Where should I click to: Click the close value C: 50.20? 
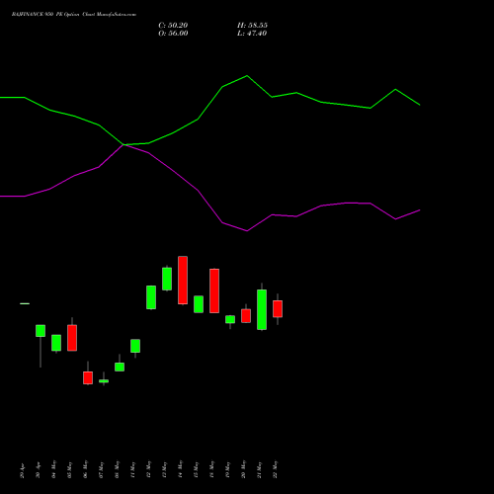pos(173,26)
